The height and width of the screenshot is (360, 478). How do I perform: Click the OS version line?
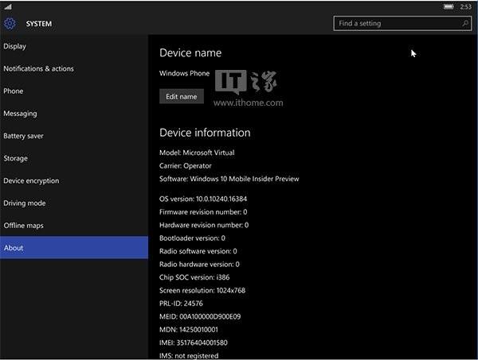[x=203, y=199]
